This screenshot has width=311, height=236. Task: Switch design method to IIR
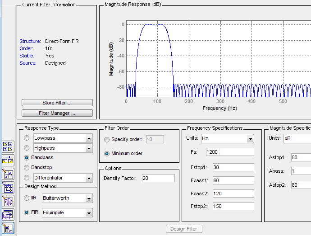coord(27,198)
